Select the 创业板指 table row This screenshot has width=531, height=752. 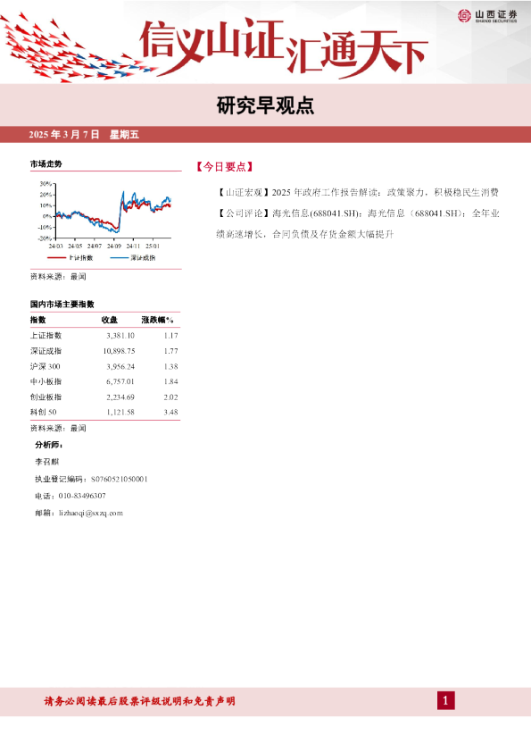(x=104, y=397)
